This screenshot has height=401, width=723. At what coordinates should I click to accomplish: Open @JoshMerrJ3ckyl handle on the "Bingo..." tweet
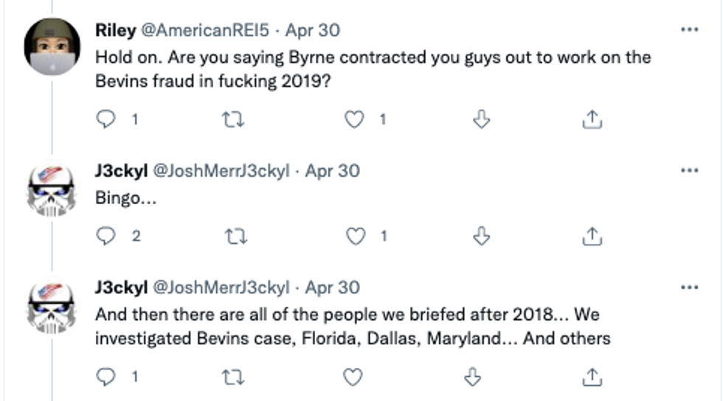click(221, 170)
